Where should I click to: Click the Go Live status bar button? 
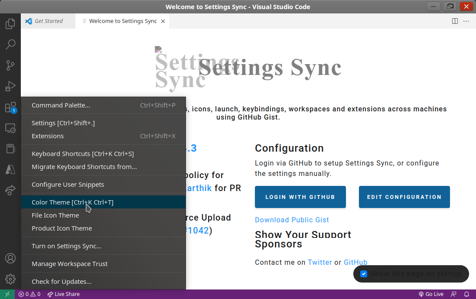[431, 294]
